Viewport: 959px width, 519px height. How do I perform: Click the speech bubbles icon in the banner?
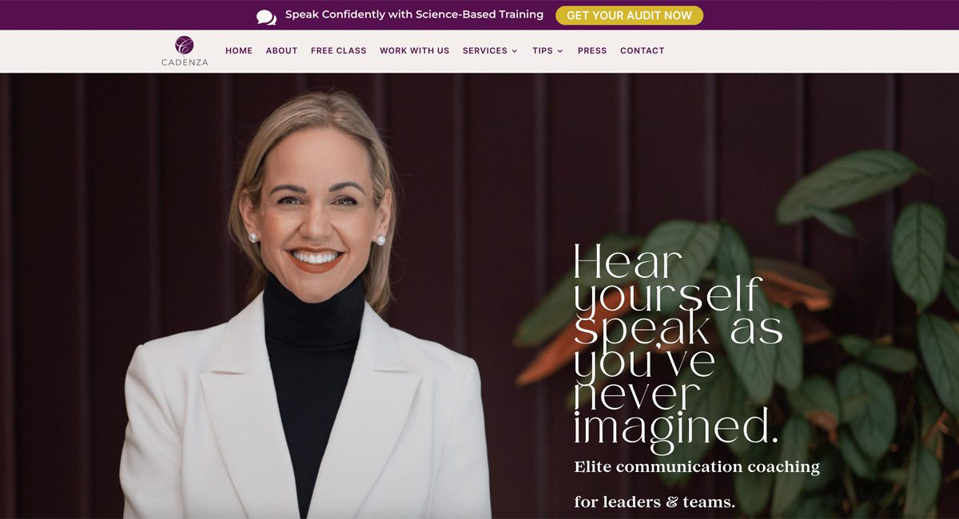coord(266,17)
